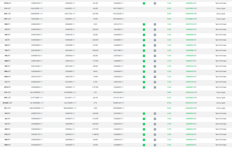The height and width of the screenshot is (147, 232).
Task: Click the profit percentage in the FUEL/BTC row
Action: tap(169, 134)
